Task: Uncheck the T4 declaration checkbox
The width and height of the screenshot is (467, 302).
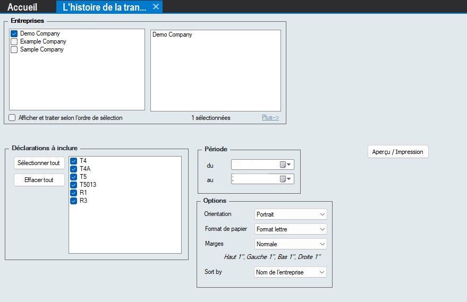Action: pos(74,161)
